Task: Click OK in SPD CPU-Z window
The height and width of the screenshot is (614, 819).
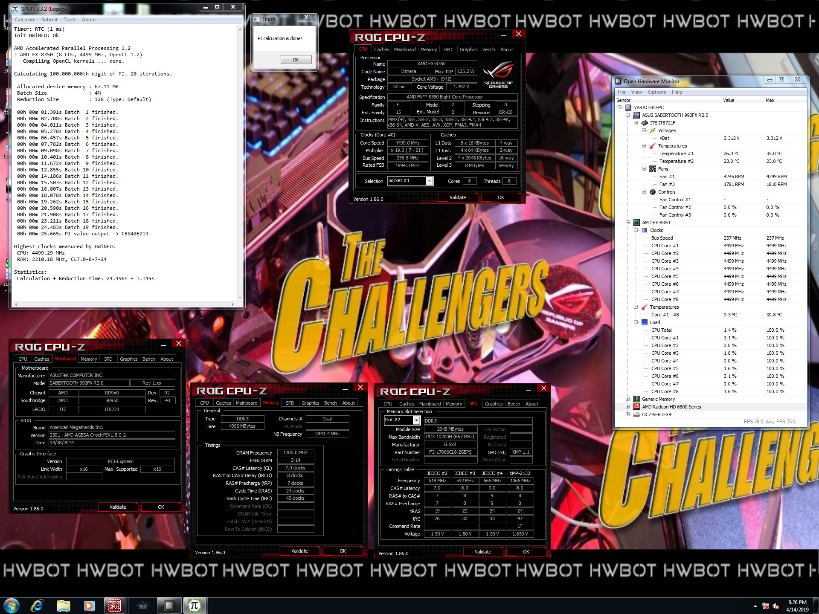Action: [526, 552]
